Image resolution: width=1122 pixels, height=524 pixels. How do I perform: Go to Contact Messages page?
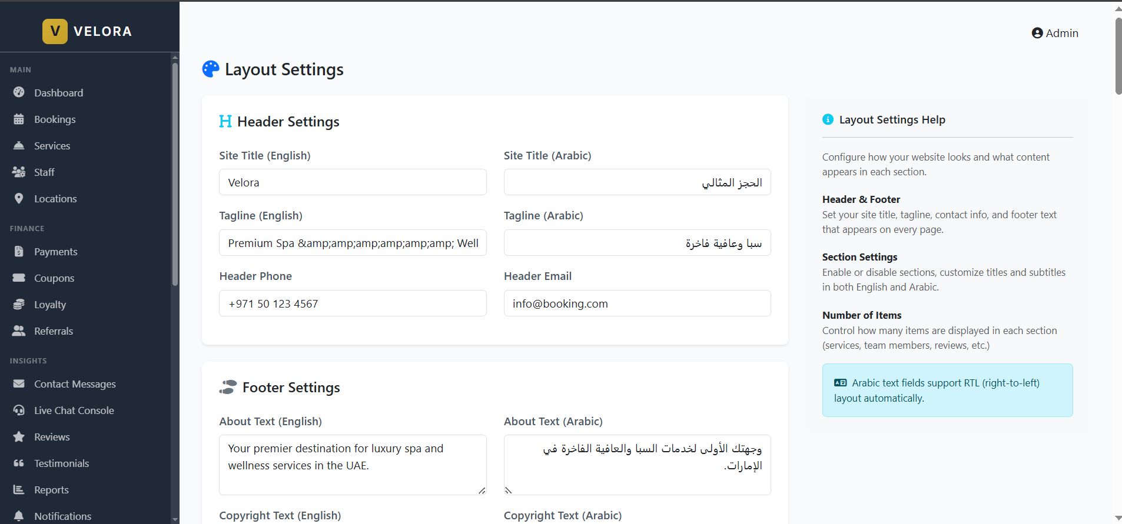tap(75, 384)
